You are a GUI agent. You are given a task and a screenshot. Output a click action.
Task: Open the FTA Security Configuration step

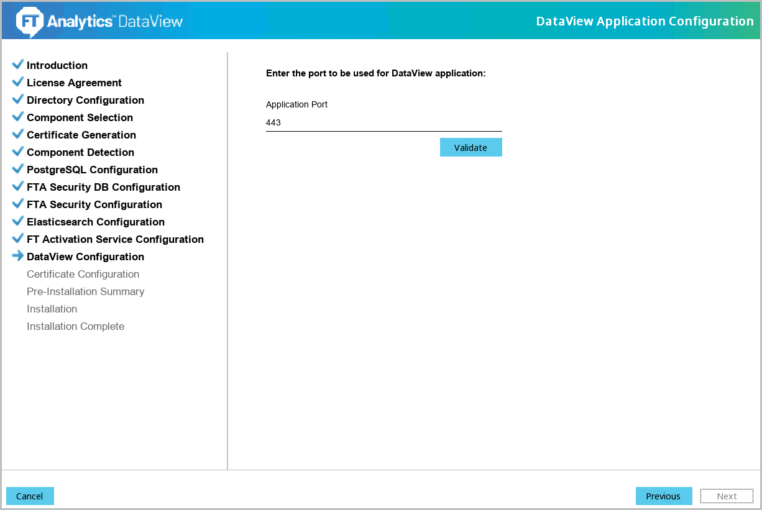point(94,204)
